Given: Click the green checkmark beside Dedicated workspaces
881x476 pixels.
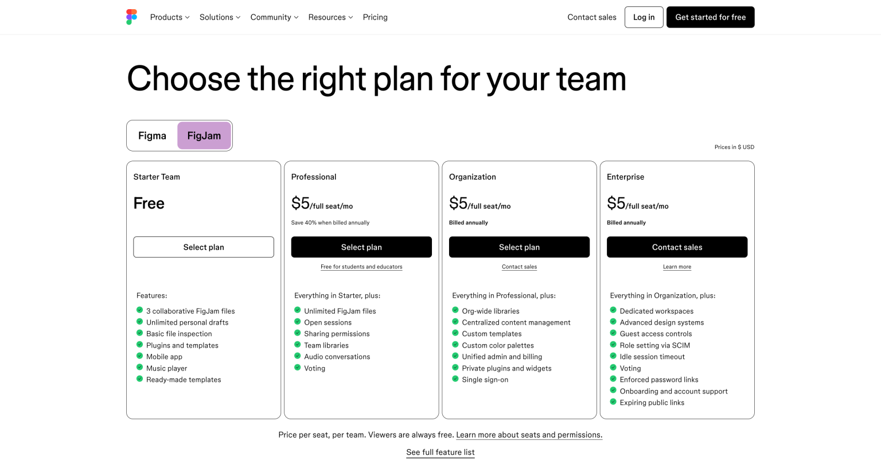Looking at the screenshot, I should click(613, 310).
